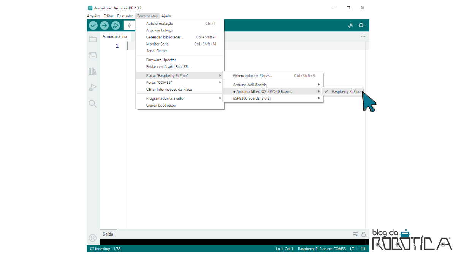Verify the sketch with the checkmark icon

pos(93,25)
